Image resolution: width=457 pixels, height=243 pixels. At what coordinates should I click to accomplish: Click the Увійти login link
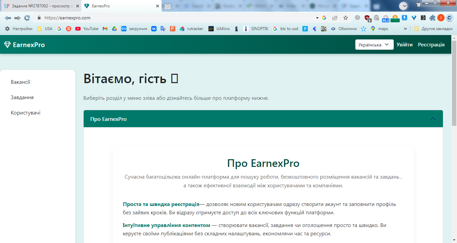pyautogui.click(x=404, y=45)
